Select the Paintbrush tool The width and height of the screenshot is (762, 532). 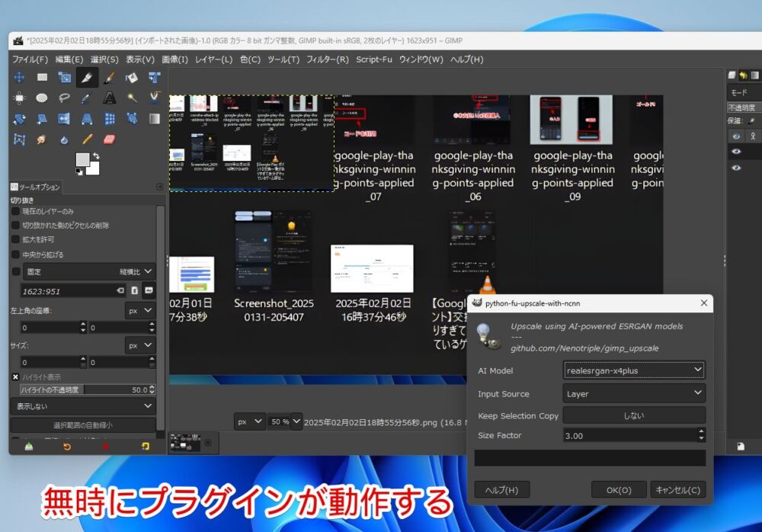pos(109,77)
